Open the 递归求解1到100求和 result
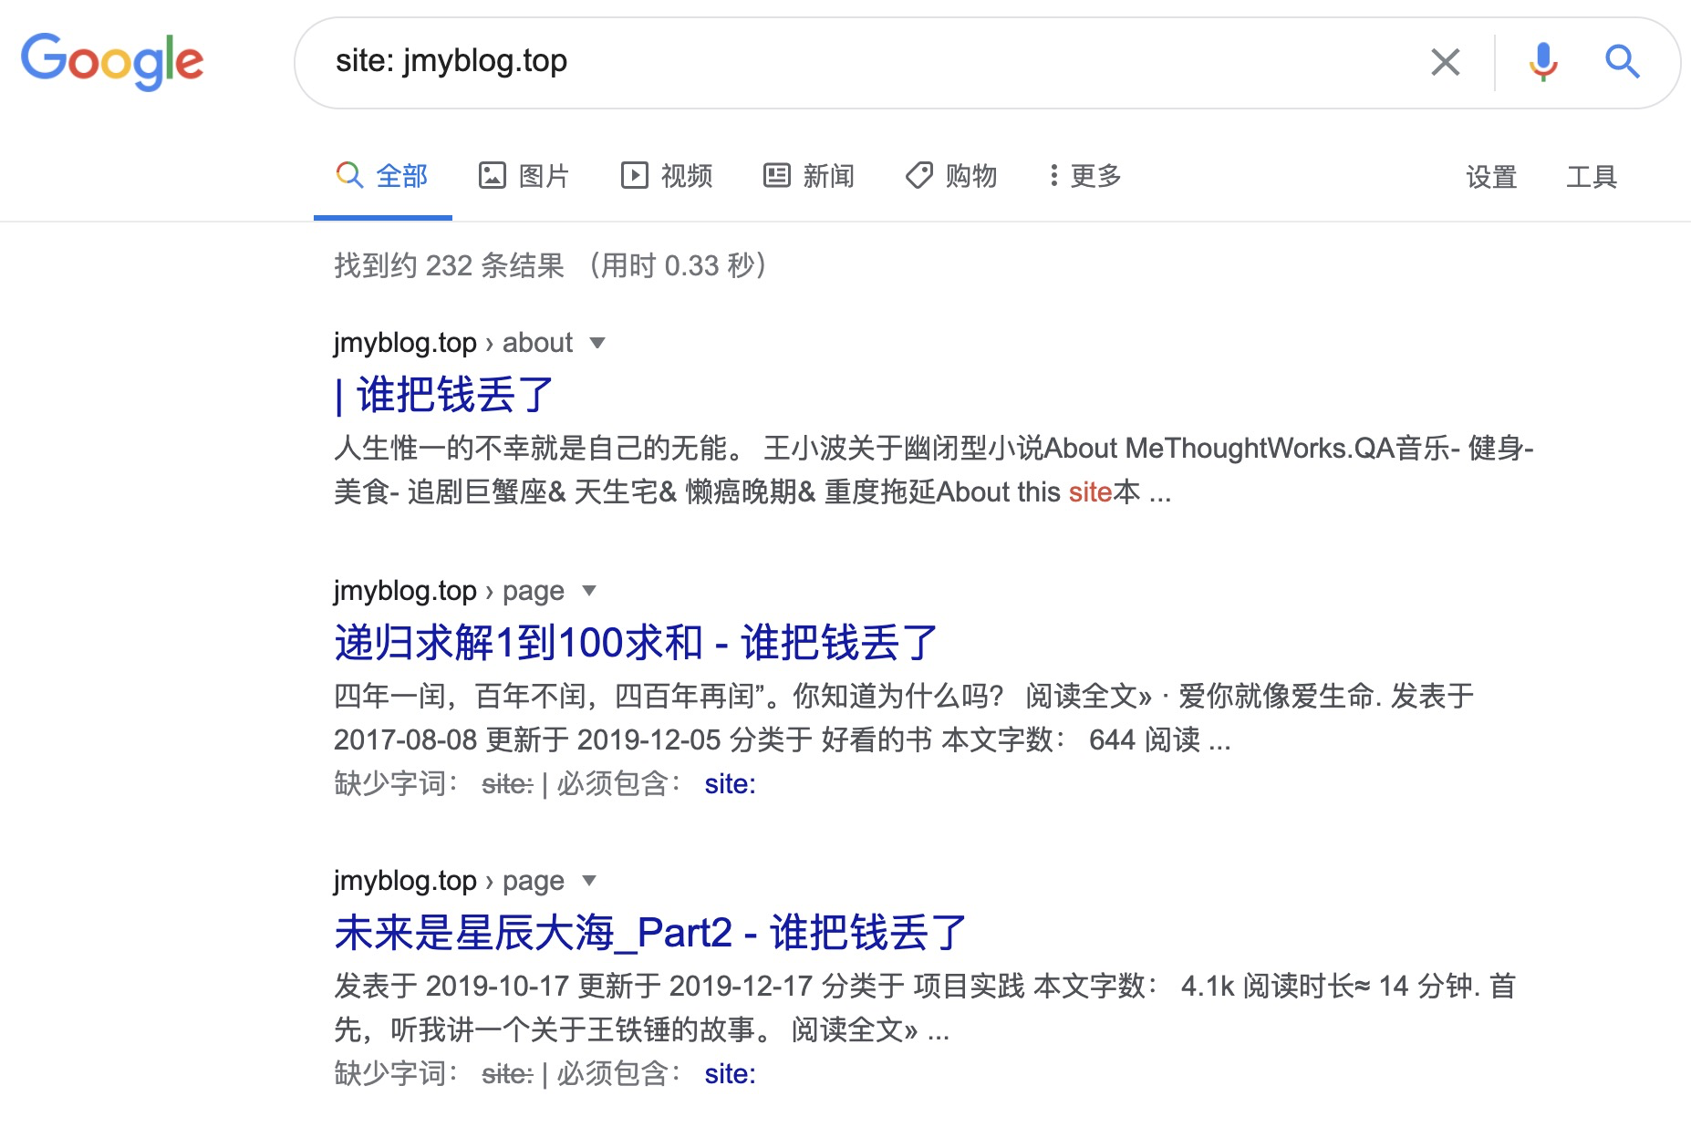1691x1127 pixels. tap(635, 643)
